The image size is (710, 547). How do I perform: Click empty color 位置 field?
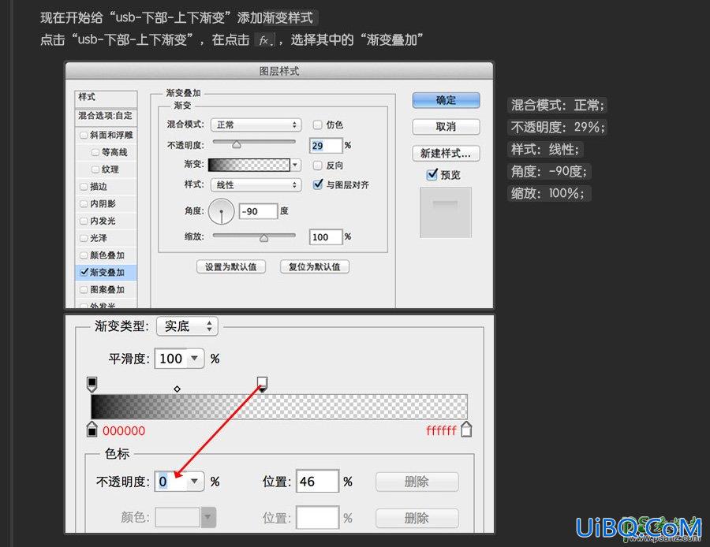[317, 517]
